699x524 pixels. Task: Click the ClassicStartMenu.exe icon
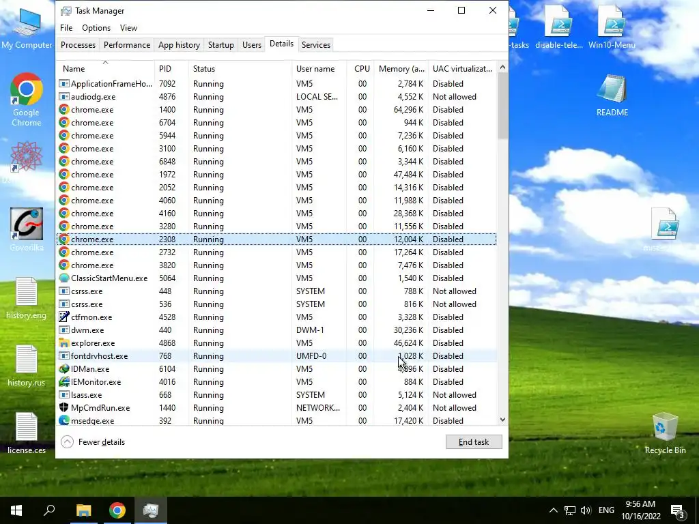[64, 278]
